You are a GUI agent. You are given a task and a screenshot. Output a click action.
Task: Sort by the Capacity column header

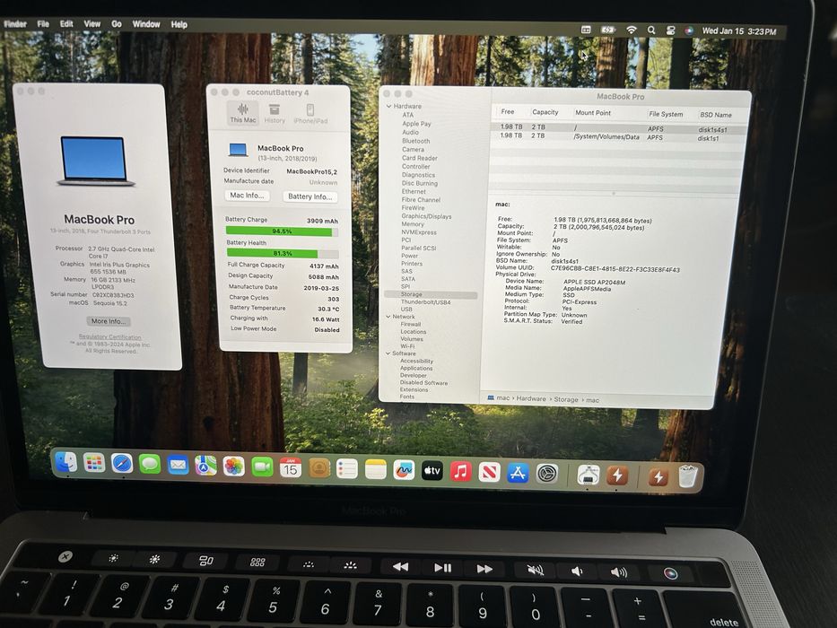[x=545, y=112]
